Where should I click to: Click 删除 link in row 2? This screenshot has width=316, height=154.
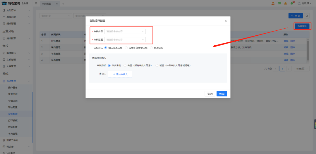(292, 47)
